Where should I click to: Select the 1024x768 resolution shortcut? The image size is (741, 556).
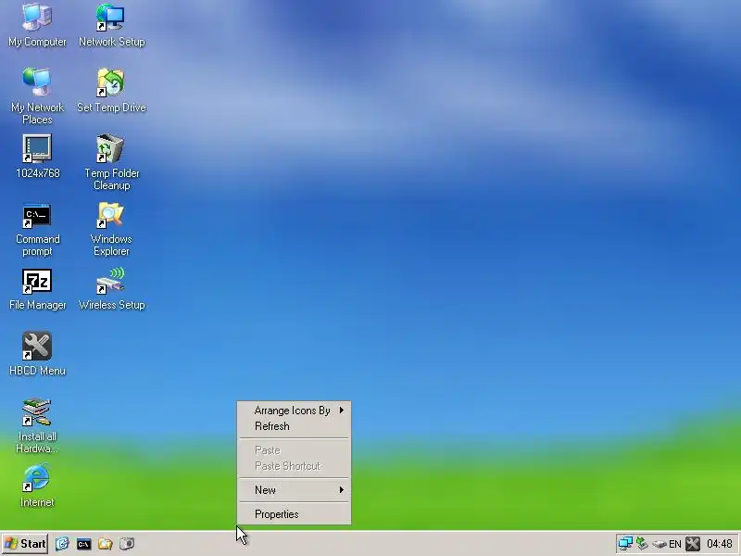37,157
